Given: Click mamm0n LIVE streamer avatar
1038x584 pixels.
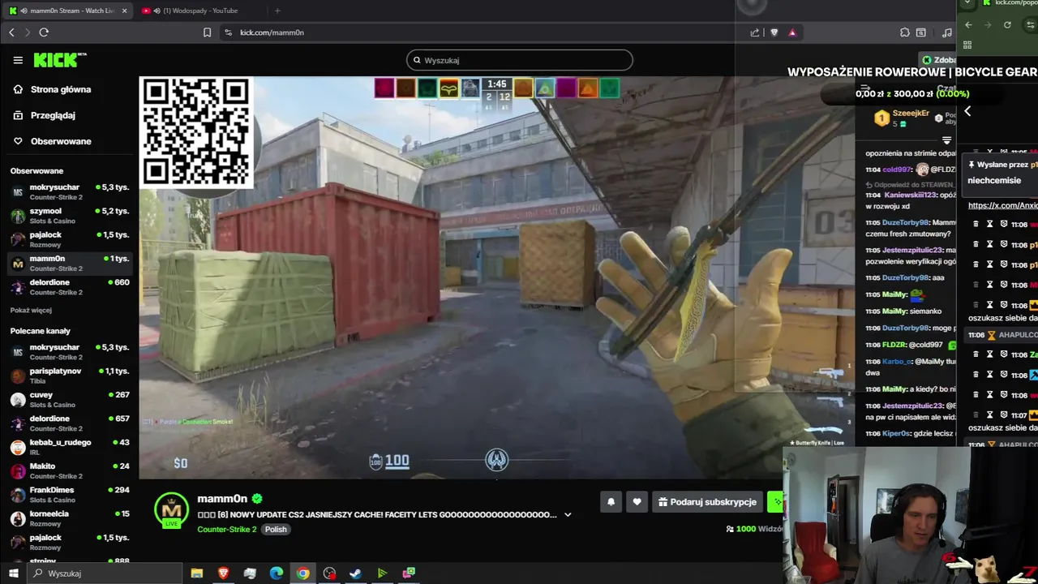Looking at the screenshot, I should click(x=171, y=509).
